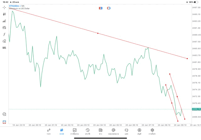This screenshot has width=201, height=140.
Task: Open the การตั้งค่า settings tab
Action: coord(152,131)
